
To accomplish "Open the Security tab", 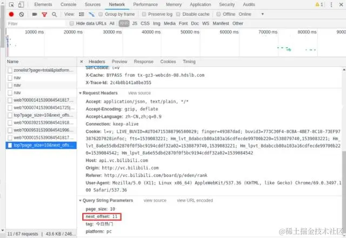I will (227, 4).
